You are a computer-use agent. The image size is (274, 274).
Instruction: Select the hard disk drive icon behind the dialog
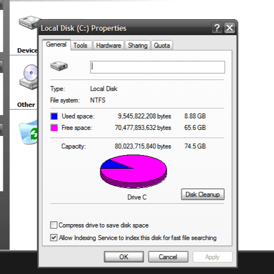[x=29, y=22]
